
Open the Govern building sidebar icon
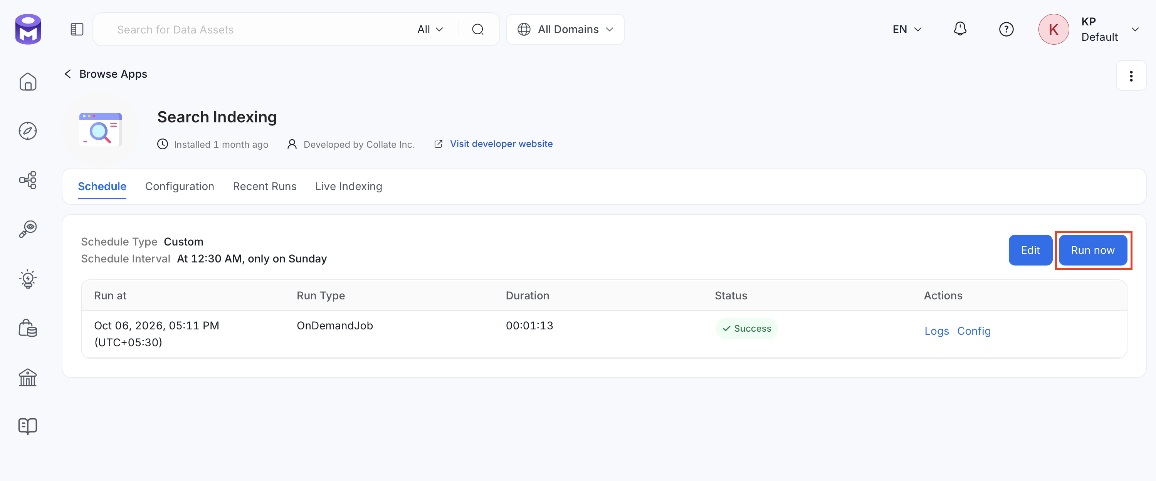[28, 377]
